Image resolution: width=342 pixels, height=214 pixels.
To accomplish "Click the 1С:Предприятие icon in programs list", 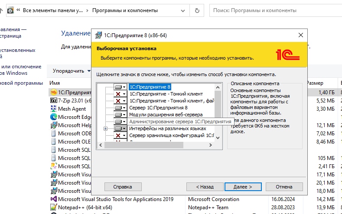I will [53, 92].
